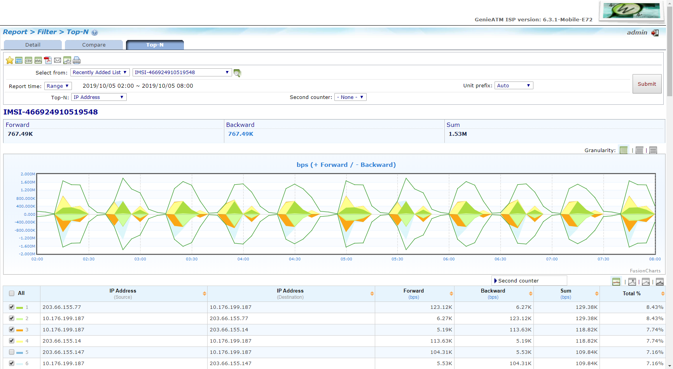Image resolution: width=673 pixels, height=369 pixels.
Task: Click the chart email icon in toolbar
Action: [67, 60]
